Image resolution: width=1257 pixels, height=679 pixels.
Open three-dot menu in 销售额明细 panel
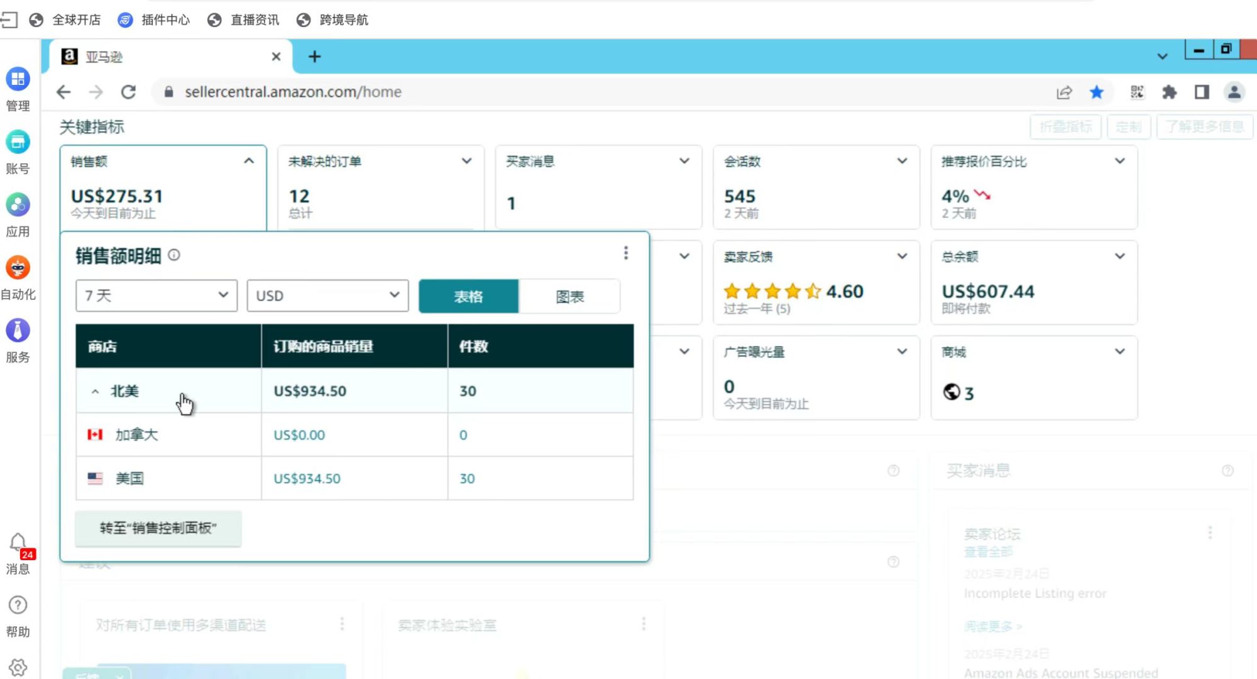coord(625,253)
